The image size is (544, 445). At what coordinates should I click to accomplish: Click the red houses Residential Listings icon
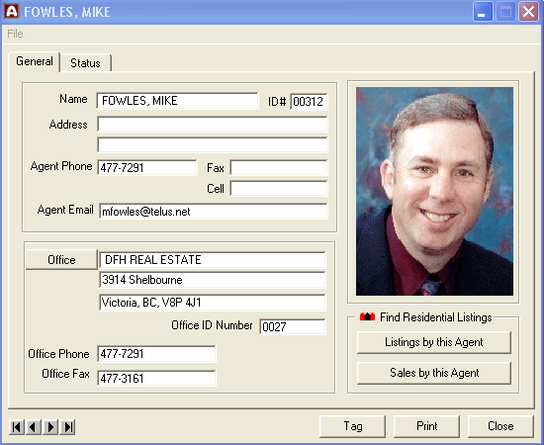coord(367,316)
